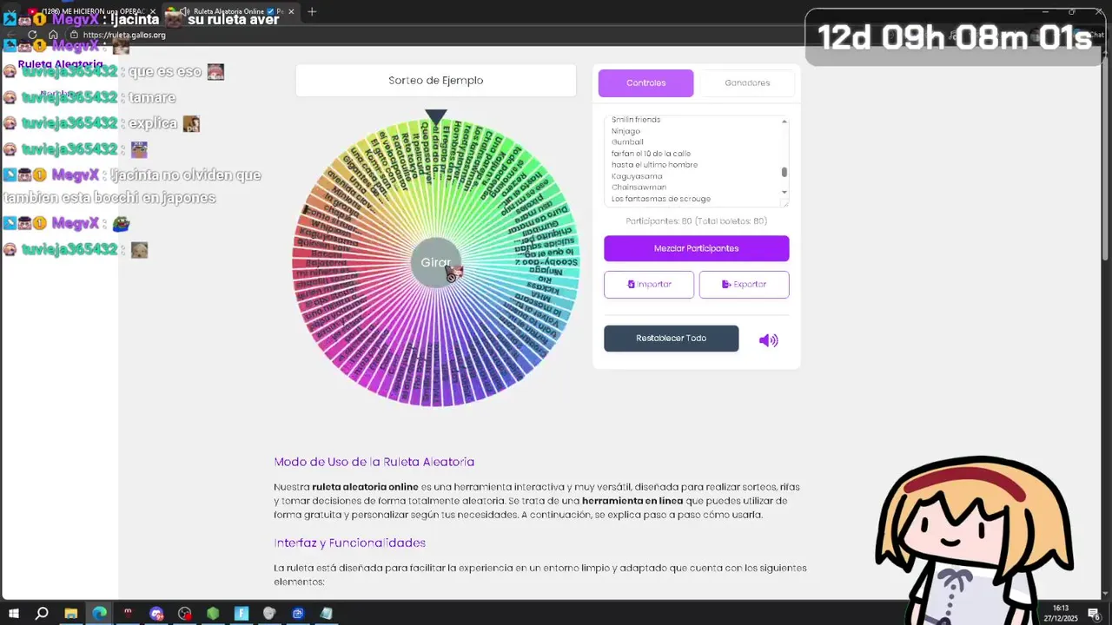Select 'Los fantasmas de scrouge' entry
Image resolution: width=1112 pixels, height=625 pixels.
(660, 199)
